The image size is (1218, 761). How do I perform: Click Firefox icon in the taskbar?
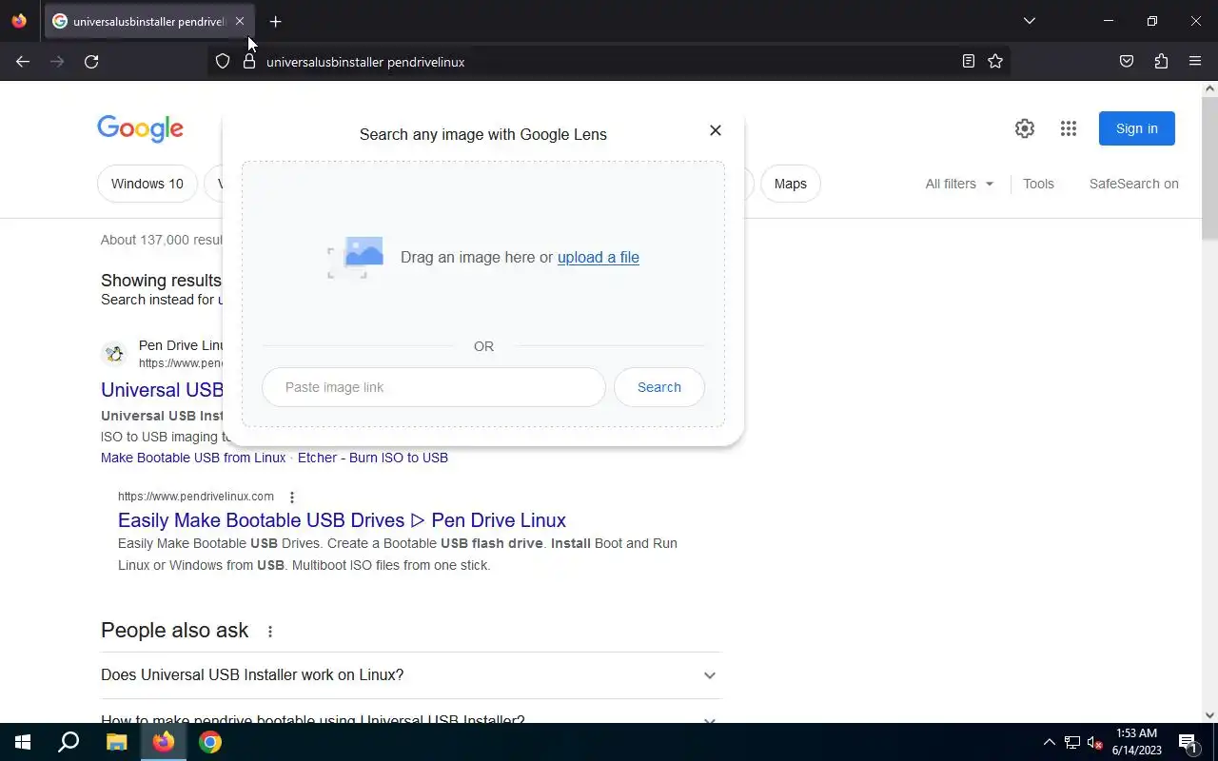pos(164,742)
